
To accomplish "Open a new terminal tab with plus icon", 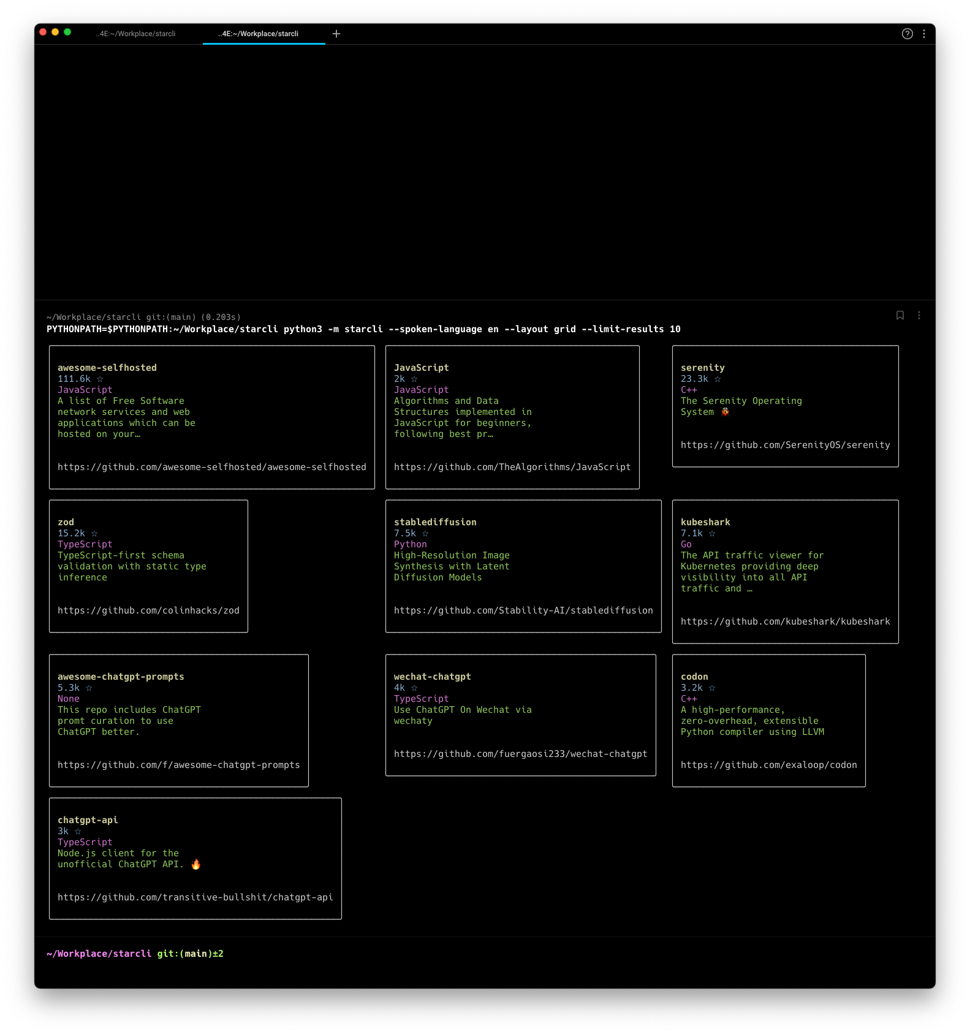I will click(x=336, y=34).
